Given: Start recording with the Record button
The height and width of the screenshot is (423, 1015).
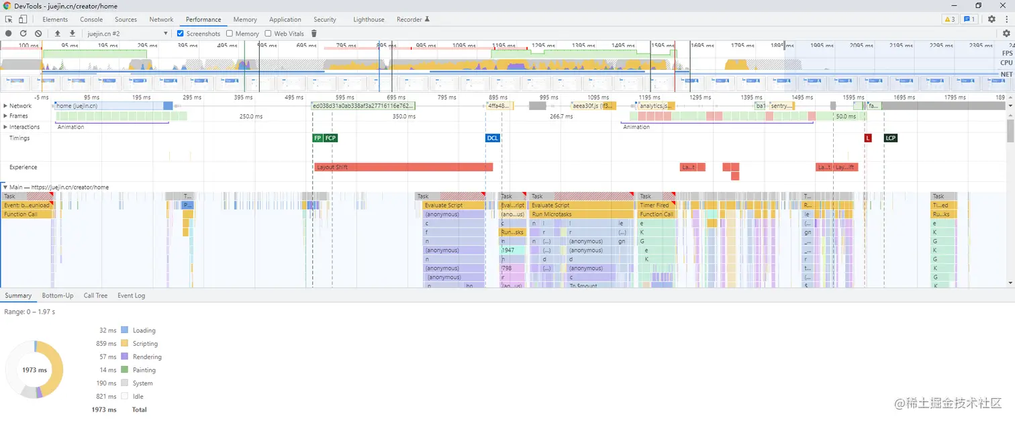Looking at the screenshot, I should point(9,33).
